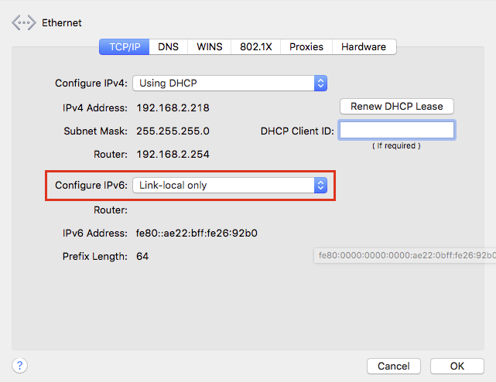Open the Using DHCP combo box

click(x=230, y=84)
